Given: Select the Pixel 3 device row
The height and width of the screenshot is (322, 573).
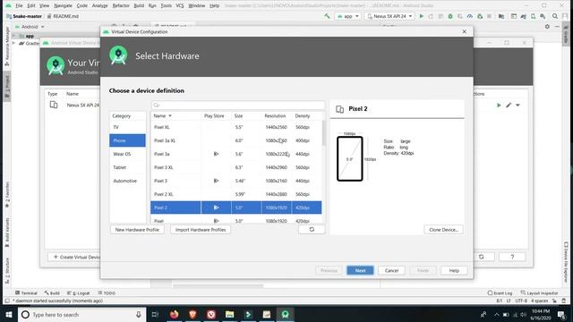Looking at the screenshot, I should pyautogui.click(x=236, y=181).
